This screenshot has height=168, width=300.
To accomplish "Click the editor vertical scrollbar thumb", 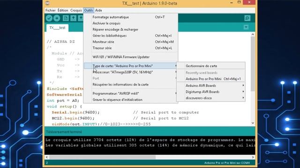I will tap(253, 64).
